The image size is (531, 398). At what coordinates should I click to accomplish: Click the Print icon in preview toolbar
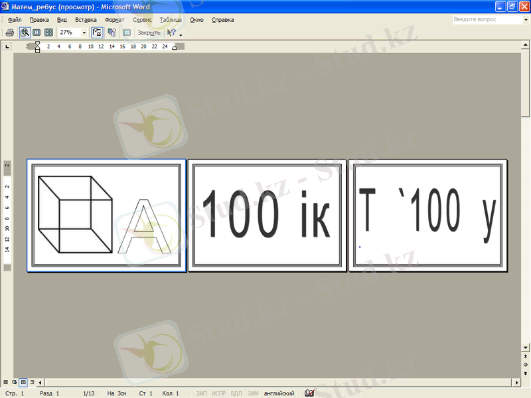click(x=9, y=32)
